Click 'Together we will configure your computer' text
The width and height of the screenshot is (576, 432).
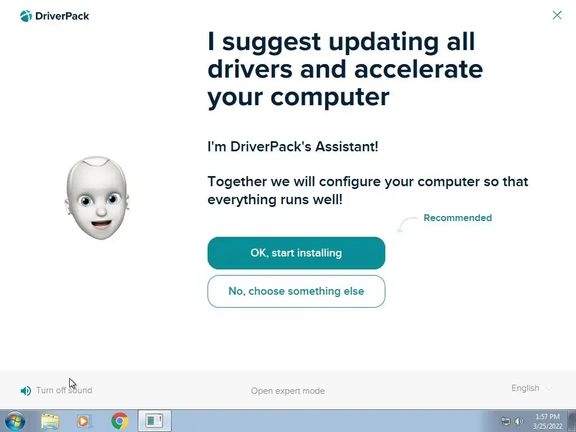[368, 191]
